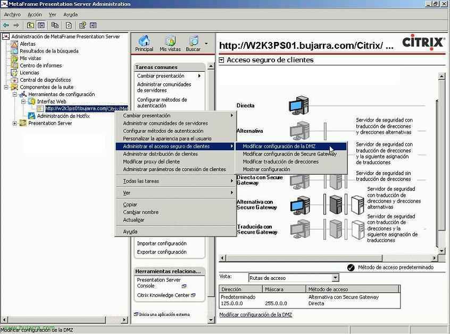Click the task pane scroll-down arrow
450x334 pixels.
211,320
